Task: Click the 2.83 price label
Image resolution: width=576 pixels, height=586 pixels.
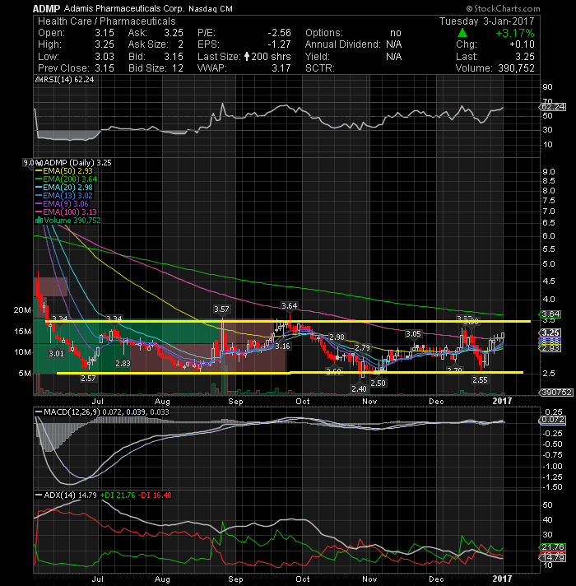Action: [x=123, y=363]
